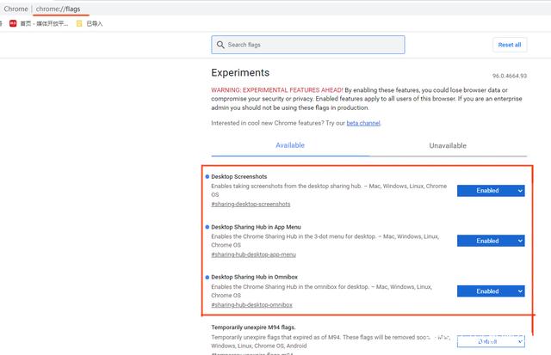The width and height of the screenshot is (551, 355).
Task: Click blue dot beside Sharing Hub in Omnibox
Action: (x=207, y=277)
